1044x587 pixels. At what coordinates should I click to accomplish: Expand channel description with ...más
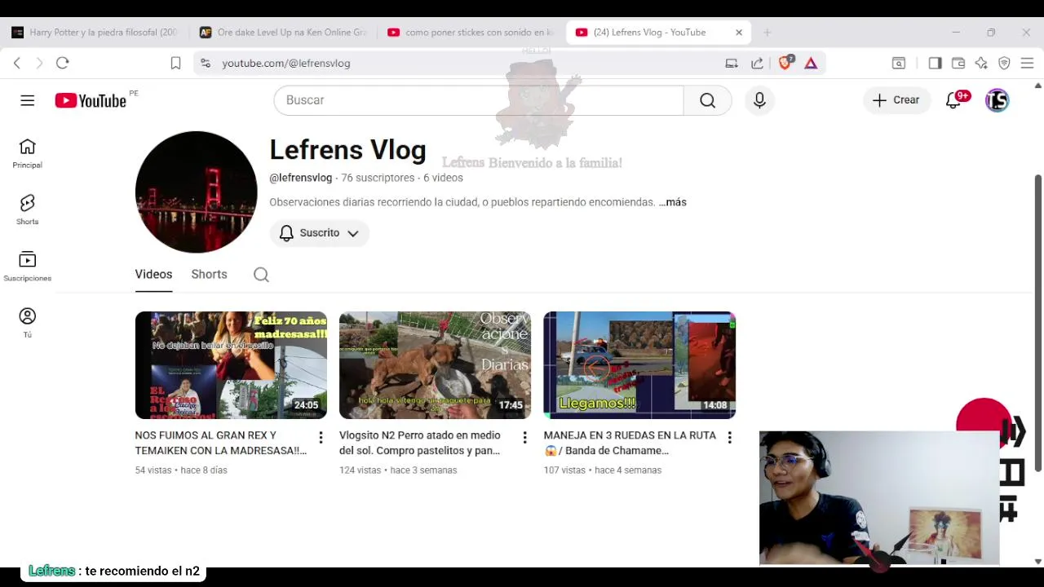673,202
